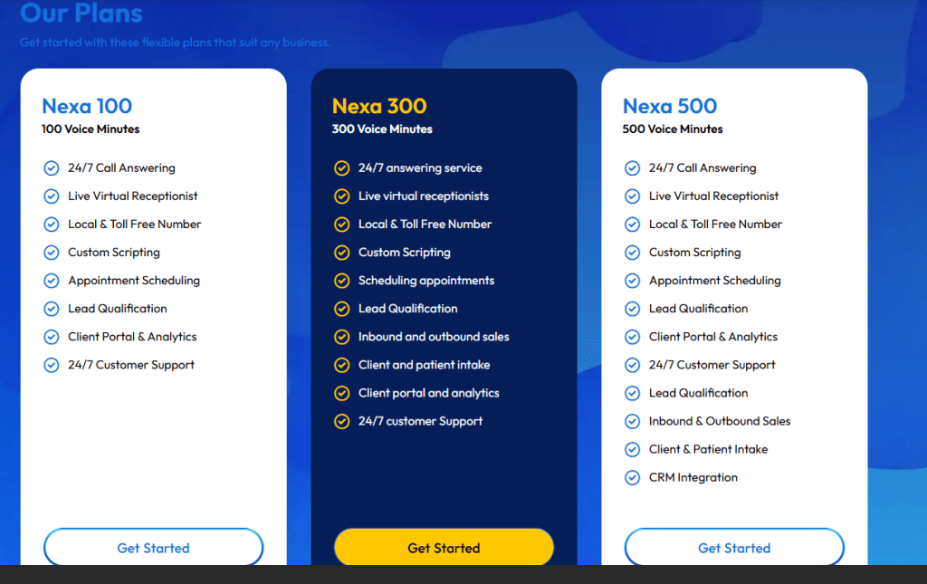The height and width of the screenshot is (584, 927).
Task: Click the Our Plans page heading
Action: (x=81, y=14)
